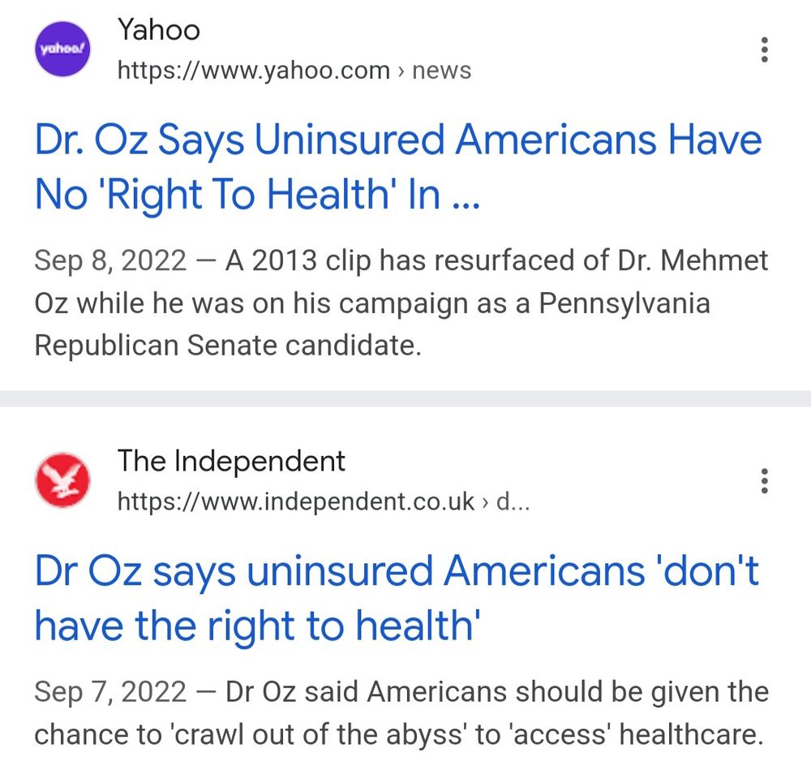This screenshot has height=770, width=811.
Task: Click 'Republican Senate candidate' in the snippet
Action: tap(227, 346)
